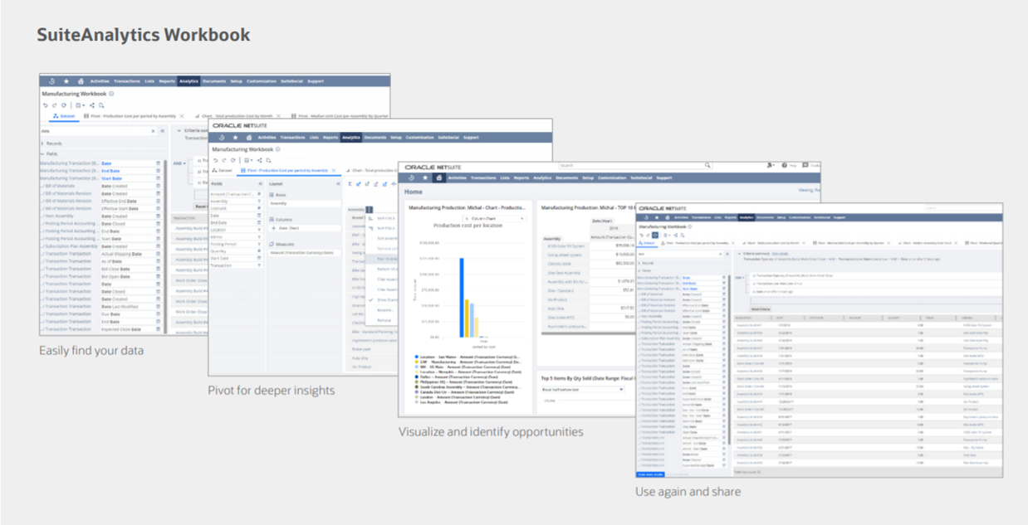This screenshot has height=525, width=1028.
Task: Collapse the dataset fields panel with the double-chevron
Action: [163, 131]
